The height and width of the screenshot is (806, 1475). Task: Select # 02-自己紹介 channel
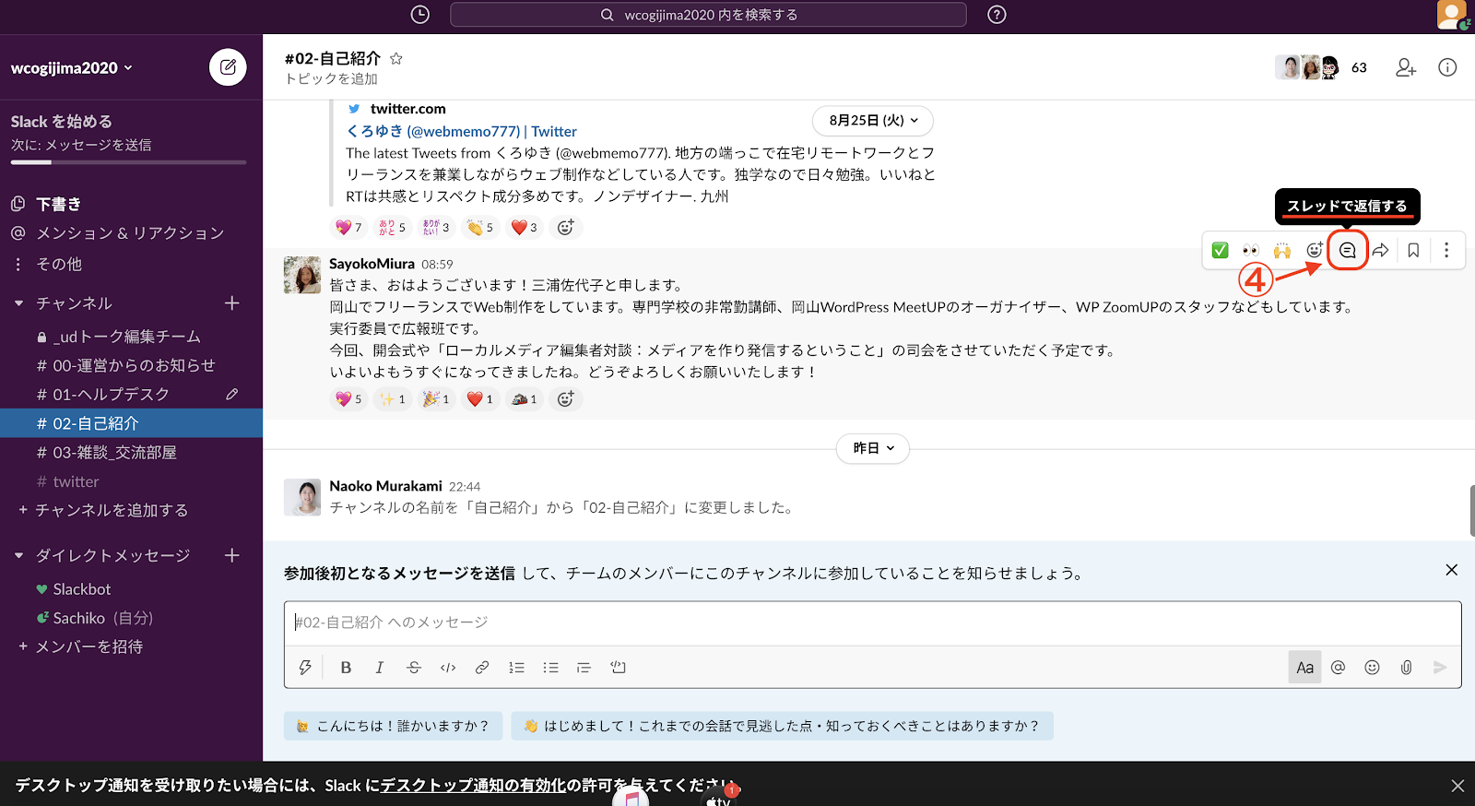131,423
